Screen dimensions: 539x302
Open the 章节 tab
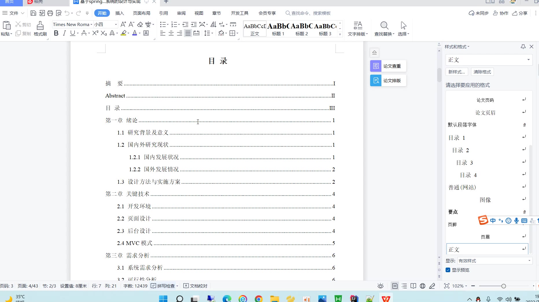click(217, 13)
